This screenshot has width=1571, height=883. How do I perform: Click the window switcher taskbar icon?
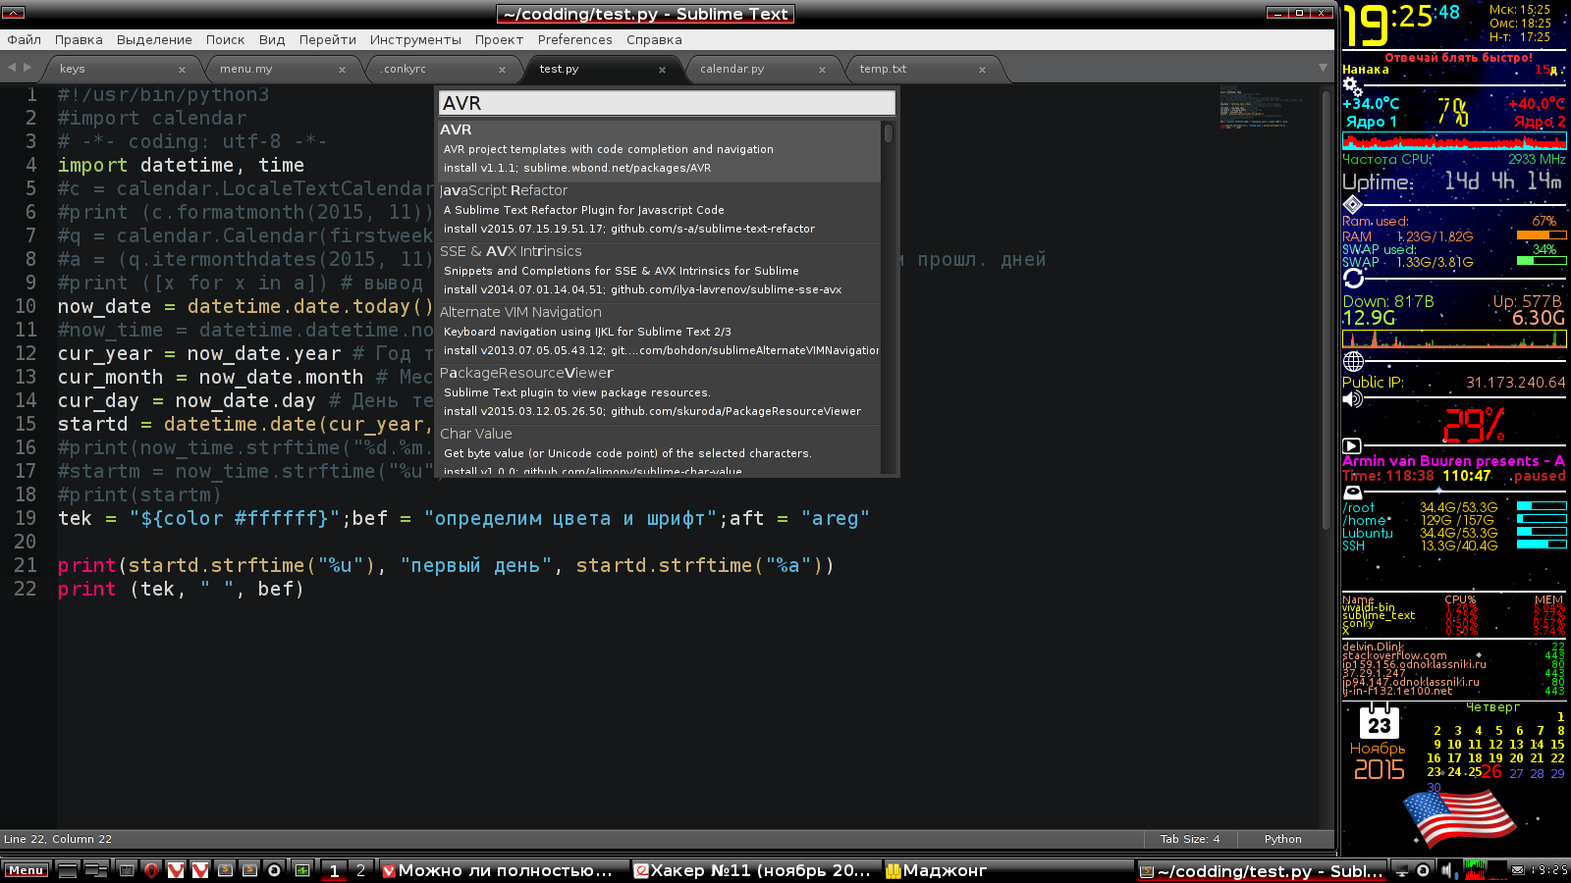click(96, 869)
